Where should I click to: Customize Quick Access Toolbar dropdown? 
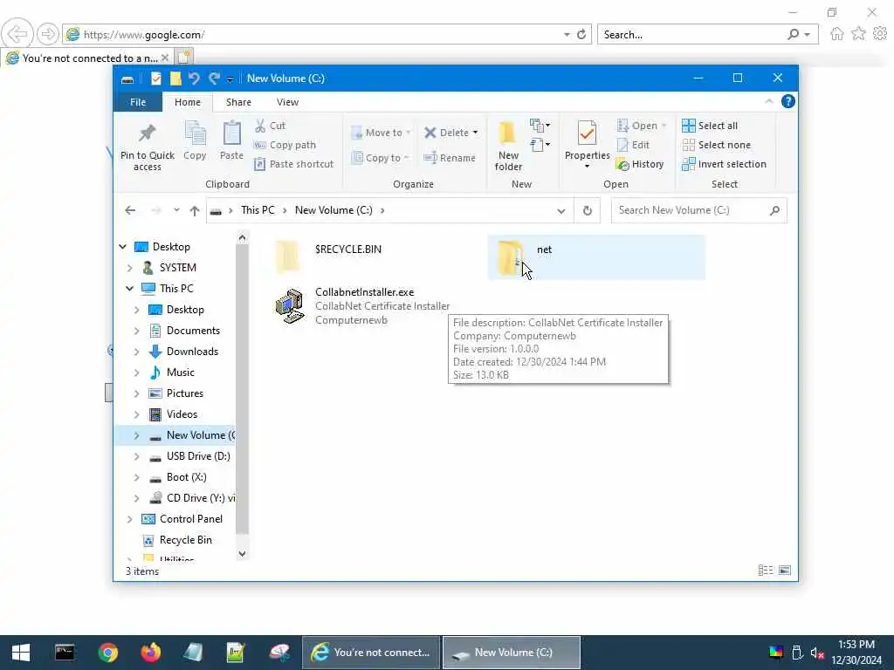[230, 79]
